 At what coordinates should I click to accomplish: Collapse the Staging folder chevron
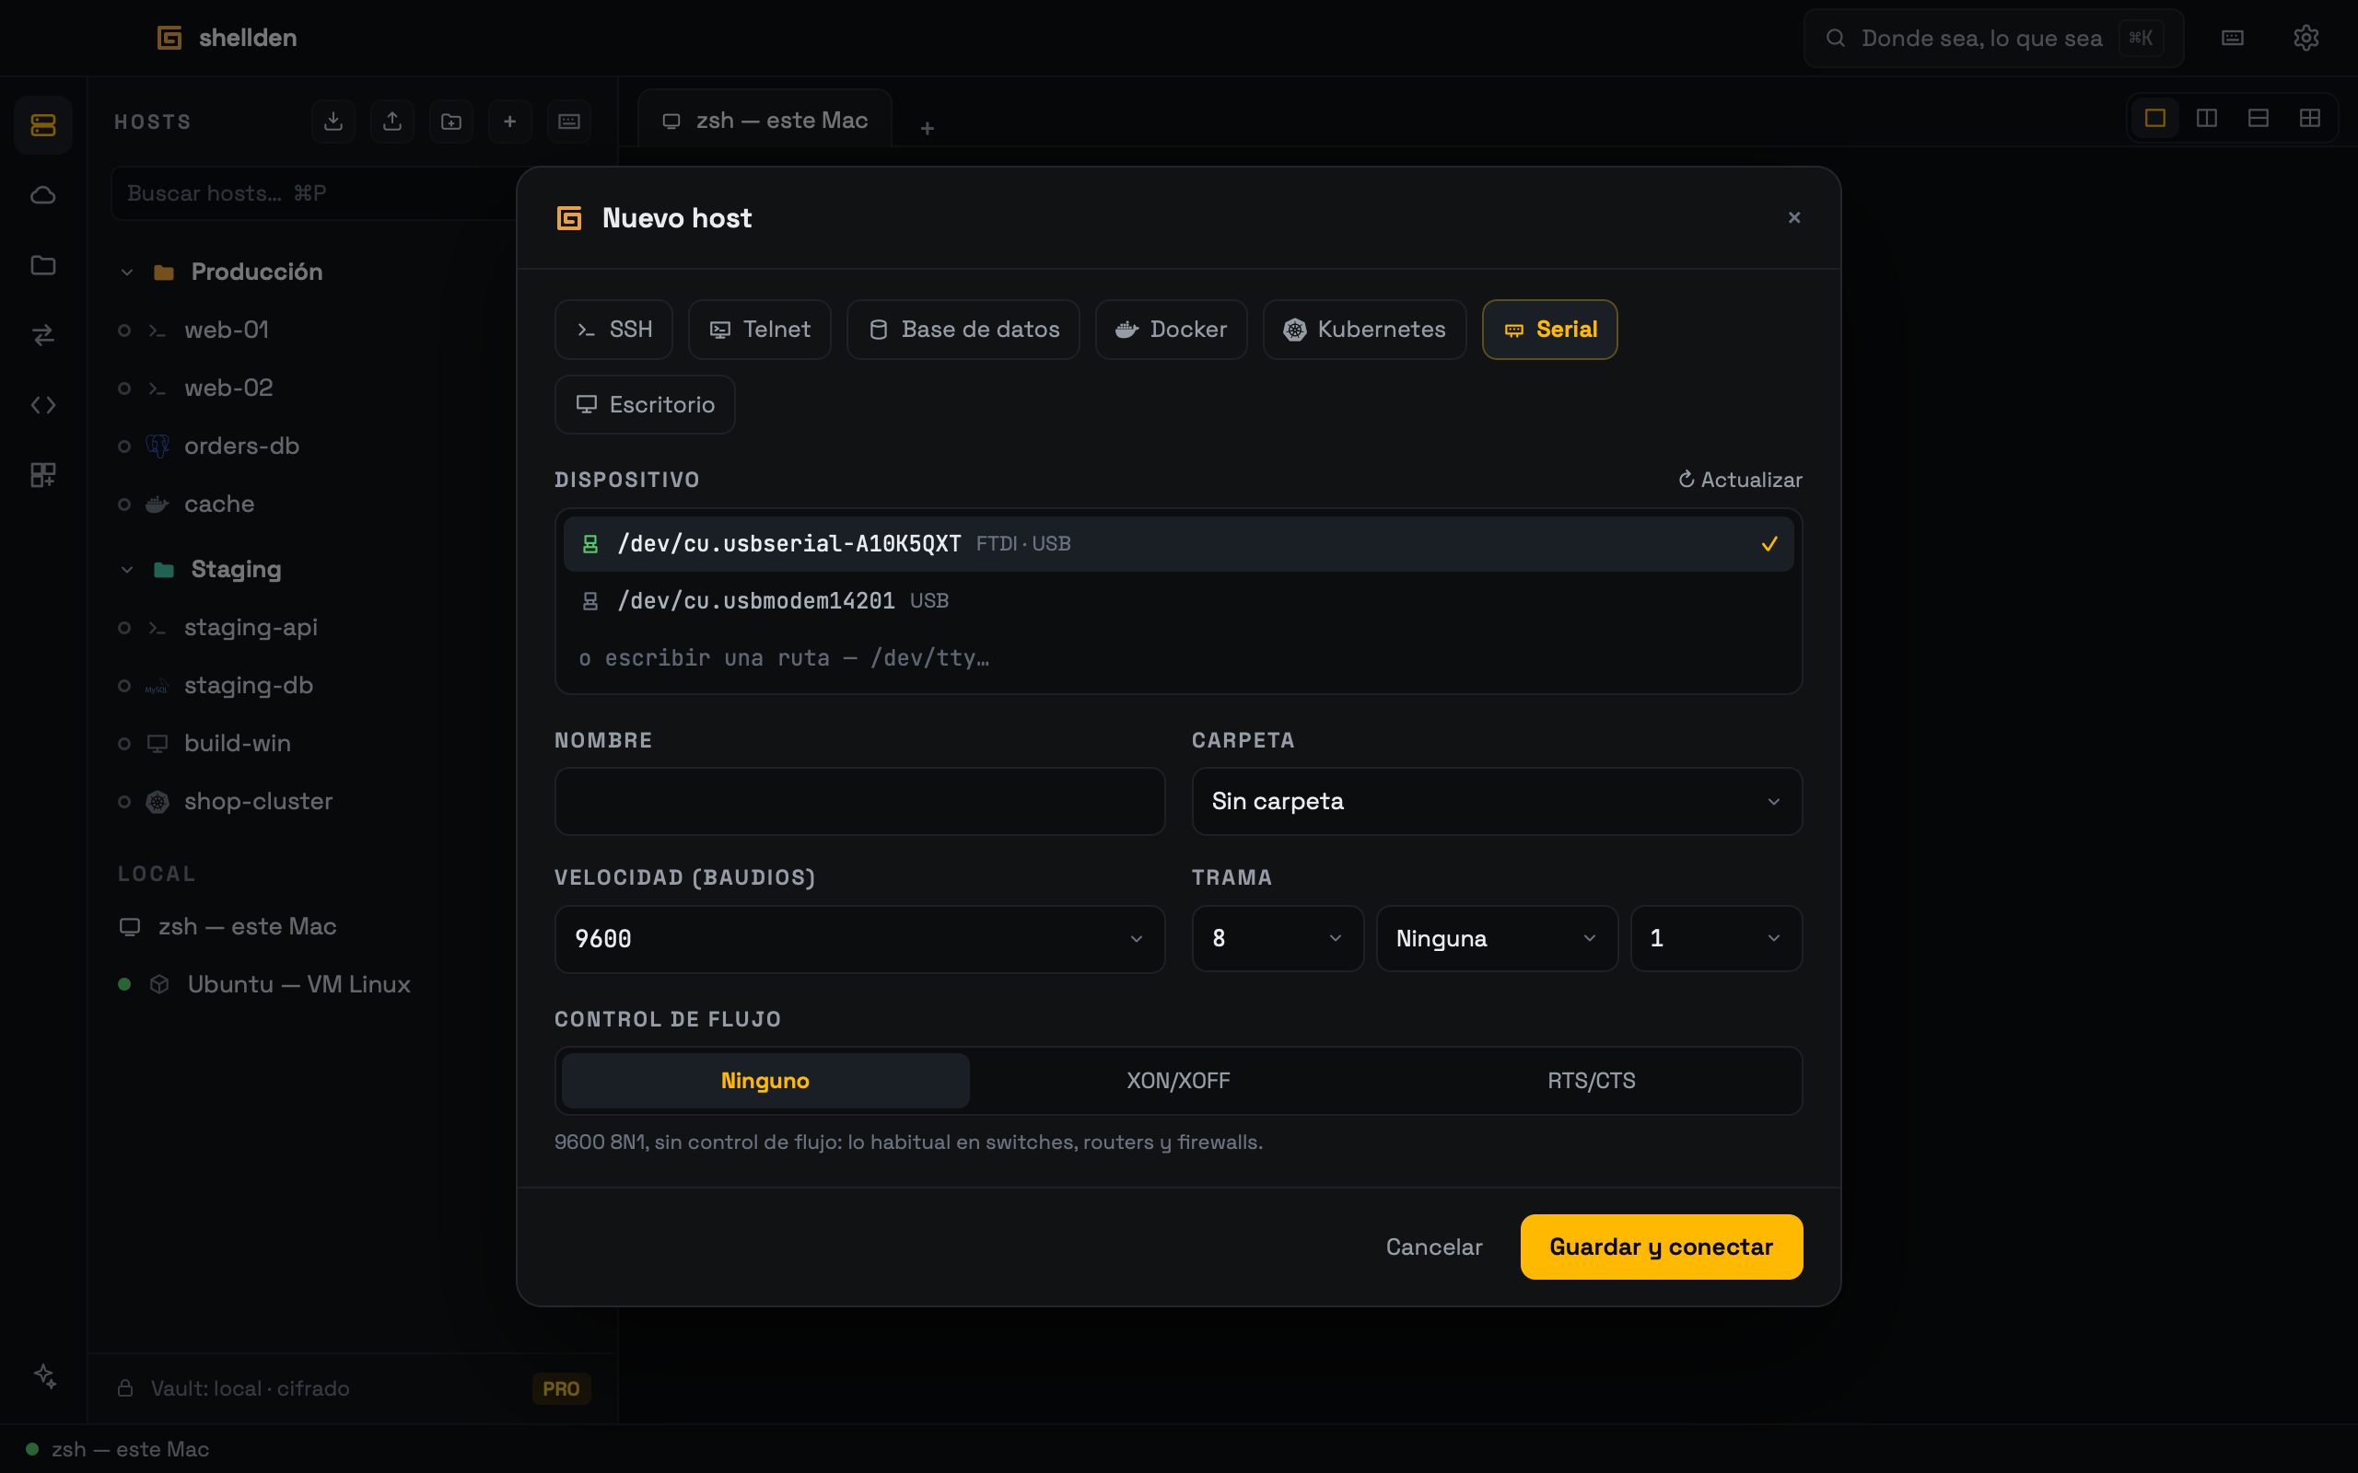pos(127,570)
